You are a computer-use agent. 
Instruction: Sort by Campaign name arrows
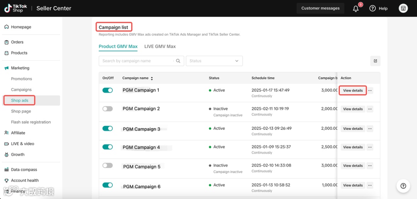(x=152, y=78)
